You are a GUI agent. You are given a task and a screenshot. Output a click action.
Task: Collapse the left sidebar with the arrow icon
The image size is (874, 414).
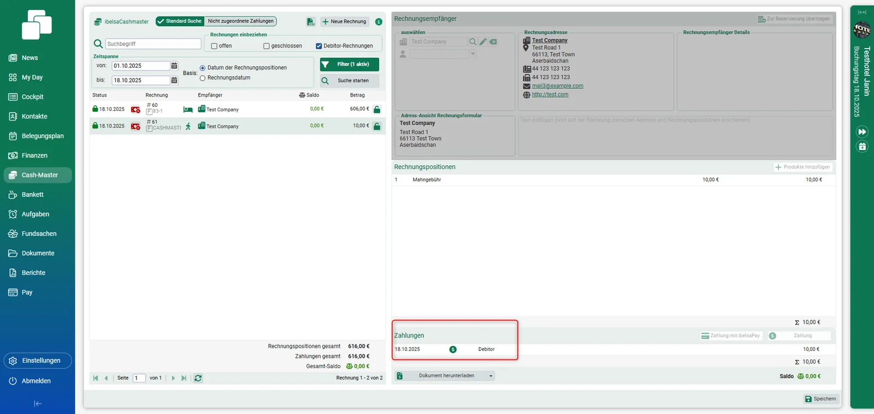pos(38,404)
